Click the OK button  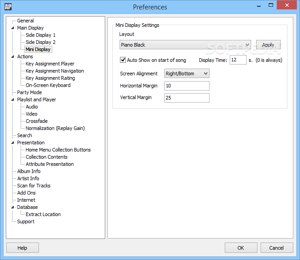point(241,248)
